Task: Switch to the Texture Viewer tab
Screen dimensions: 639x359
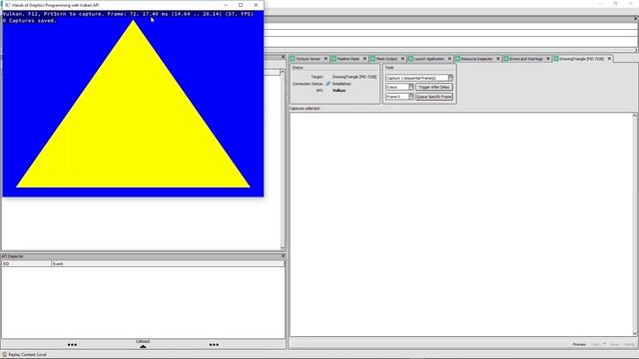Action: tap(309, 59)
